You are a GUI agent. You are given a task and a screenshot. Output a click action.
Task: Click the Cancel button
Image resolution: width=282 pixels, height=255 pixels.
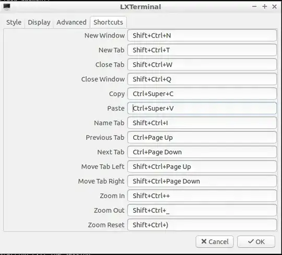point(215,241)
